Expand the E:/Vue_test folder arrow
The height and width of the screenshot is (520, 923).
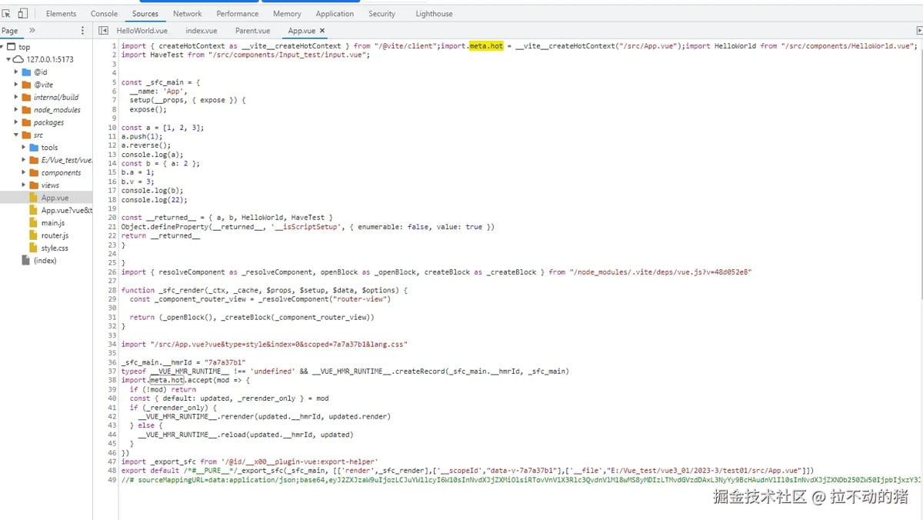(24, 160)
